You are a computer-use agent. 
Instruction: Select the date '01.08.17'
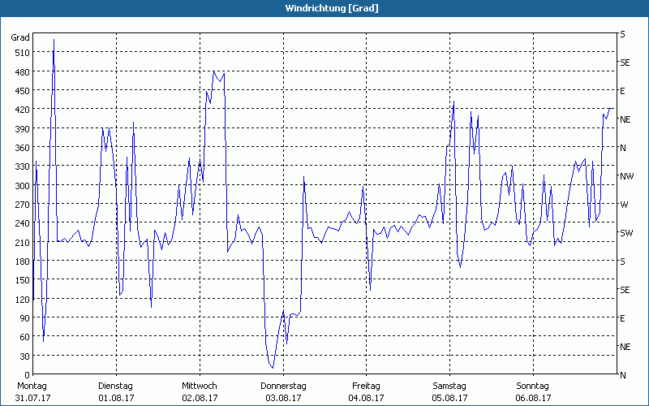tap(116, 398)
